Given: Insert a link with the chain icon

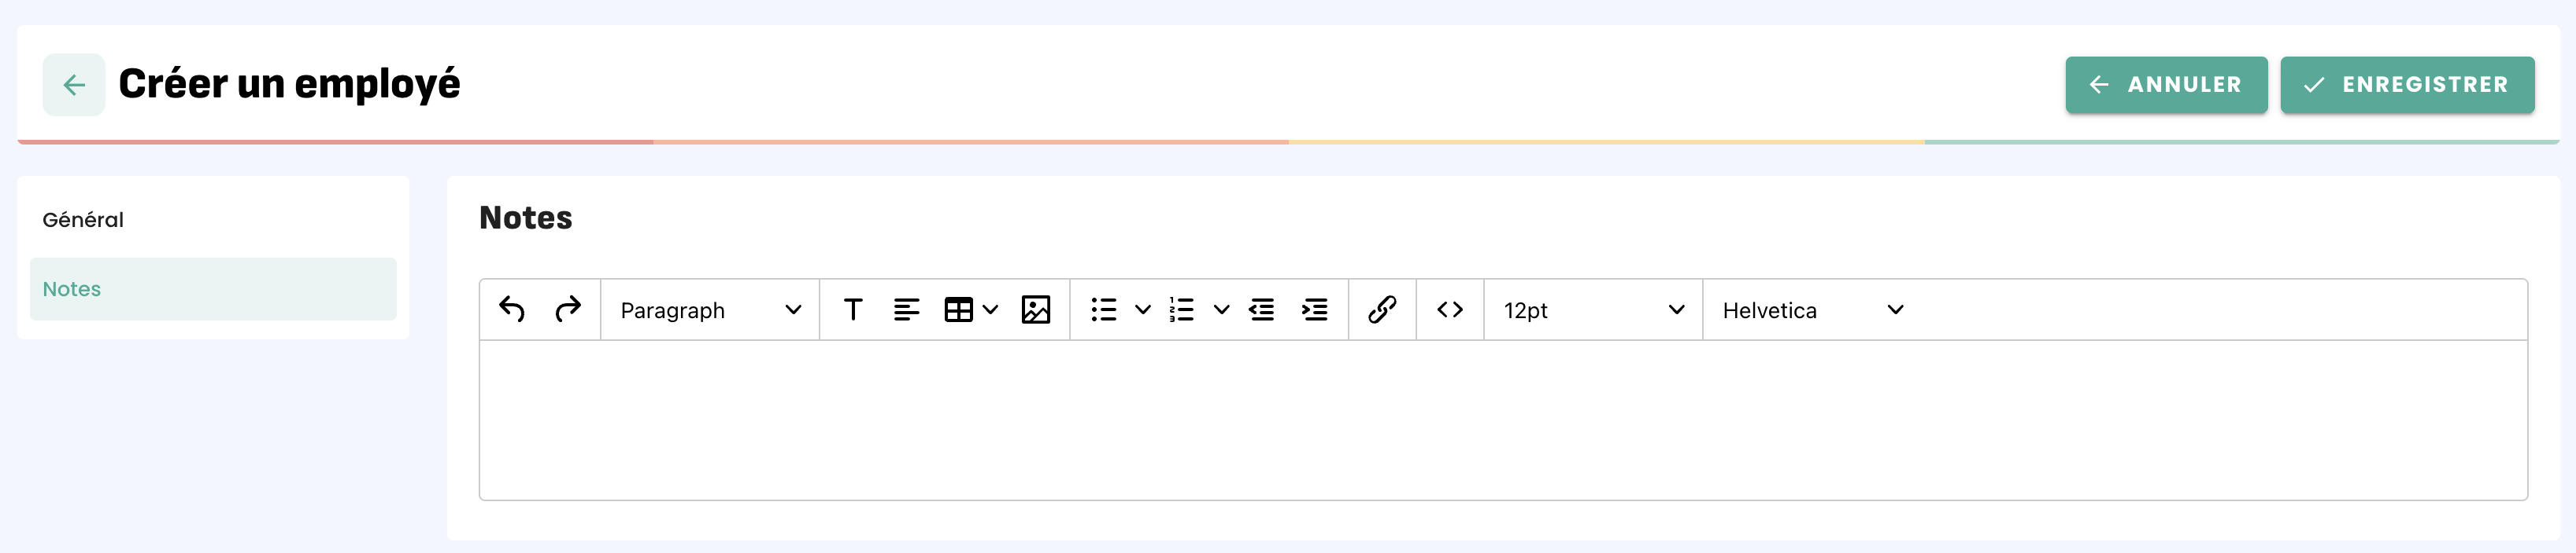Looking at the screenshot, I should tap(1382, 309).
